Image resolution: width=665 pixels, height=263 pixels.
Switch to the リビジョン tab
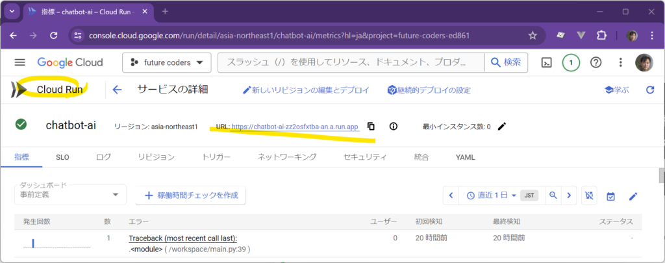pos(156,157)
